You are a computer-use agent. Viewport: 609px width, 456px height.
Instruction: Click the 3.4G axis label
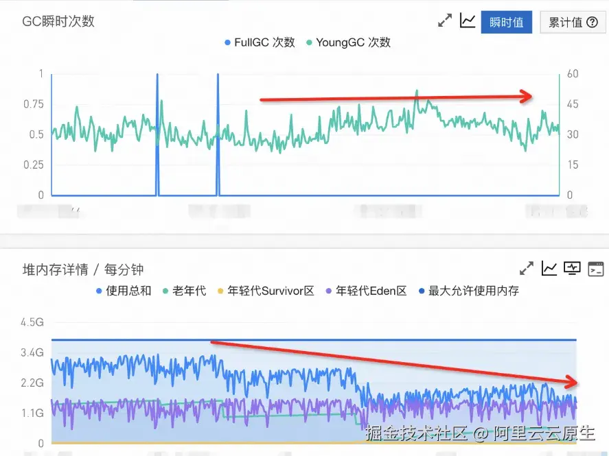[x=32, y=352]
